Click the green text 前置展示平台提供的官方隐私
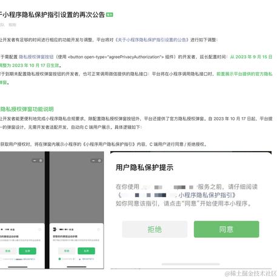 [244, 74]
